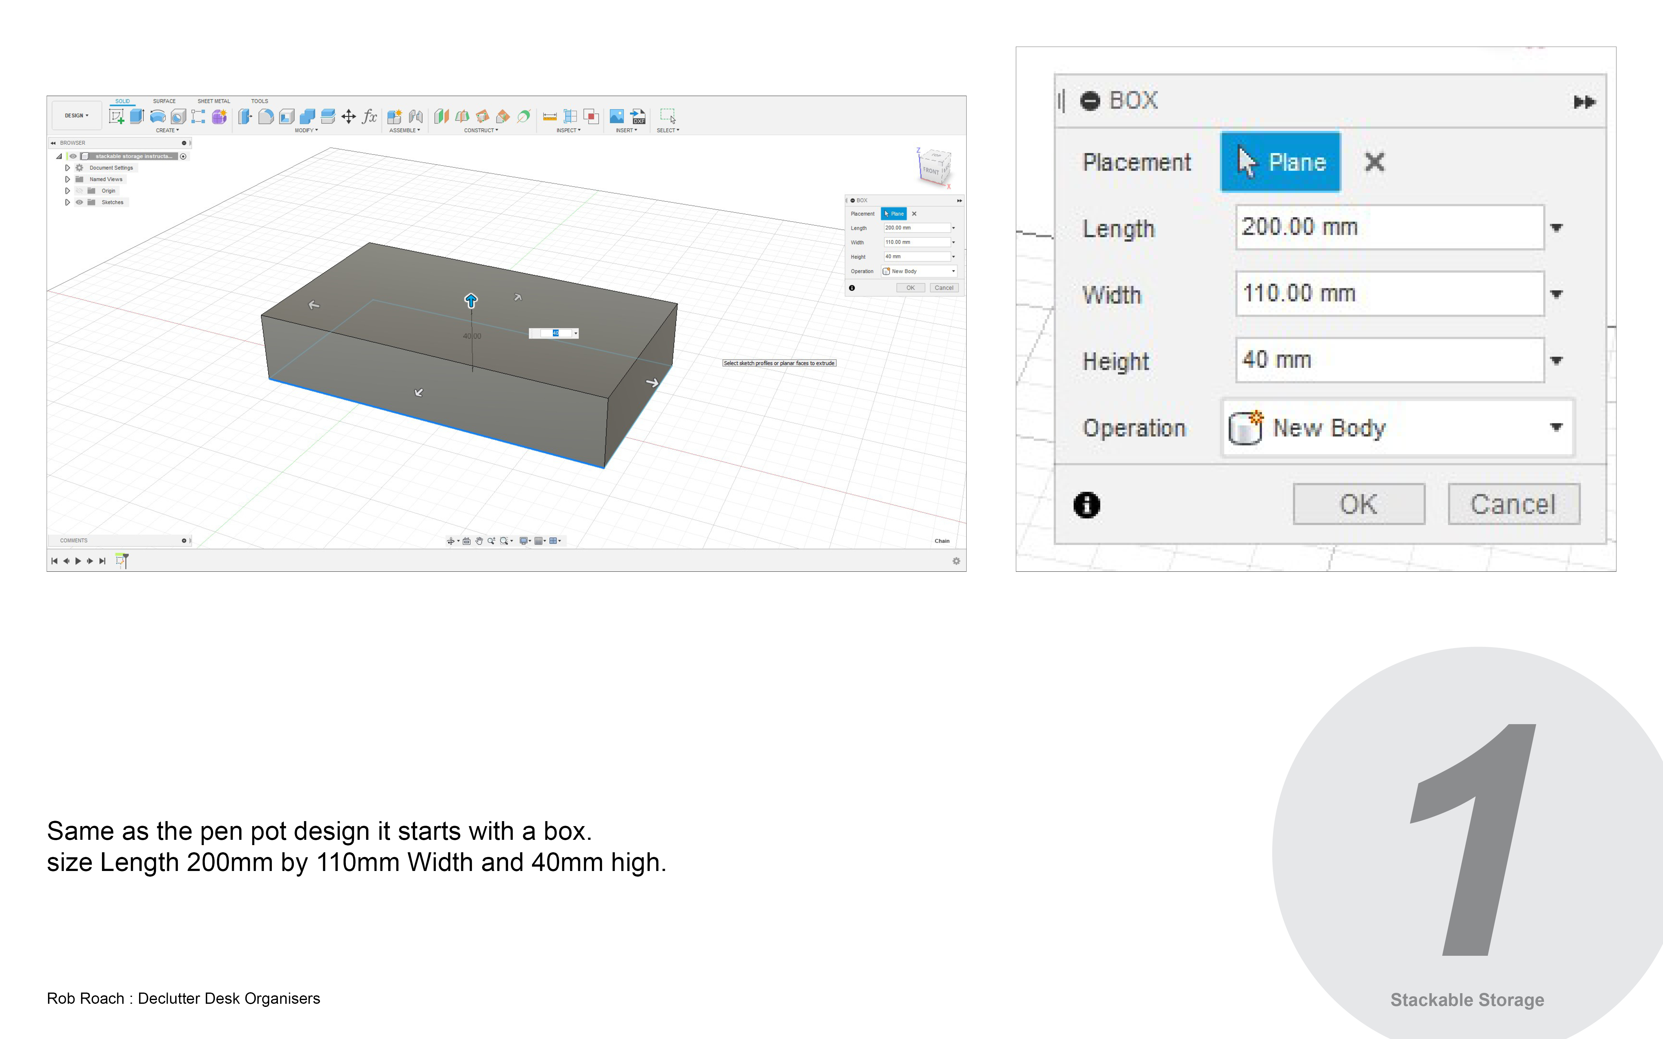Click the Create Sketch tool icon

click(117, 116)
